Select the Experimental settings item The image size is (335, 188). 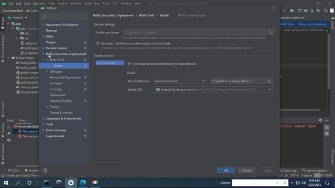[55, 136]
